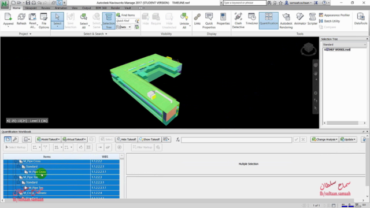Open the TimeLiner tool
Viewport: 370px width, 208px height.
click(x=252, y=19)
